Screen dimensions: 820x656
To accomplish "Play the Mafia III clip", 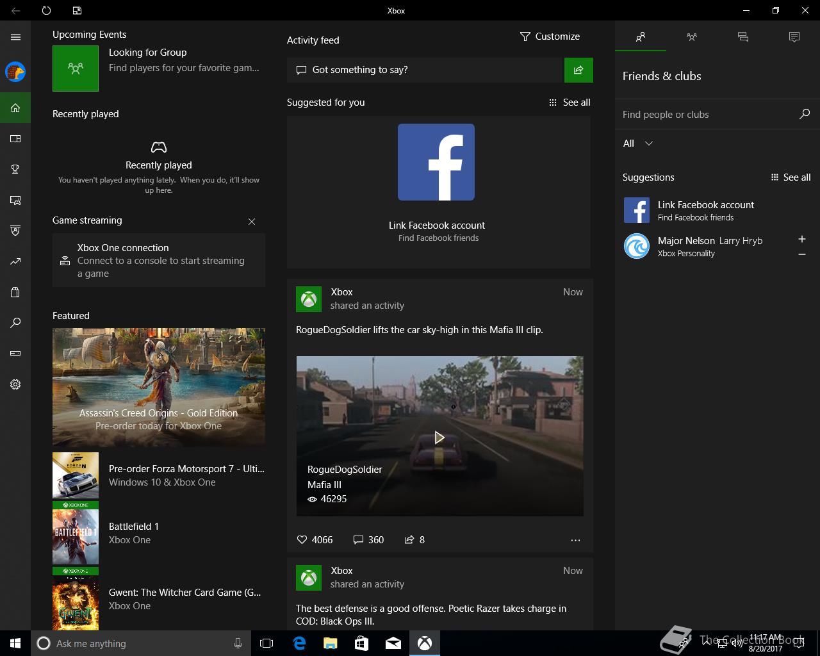I will pyautogui.click(x=439, y=438).
